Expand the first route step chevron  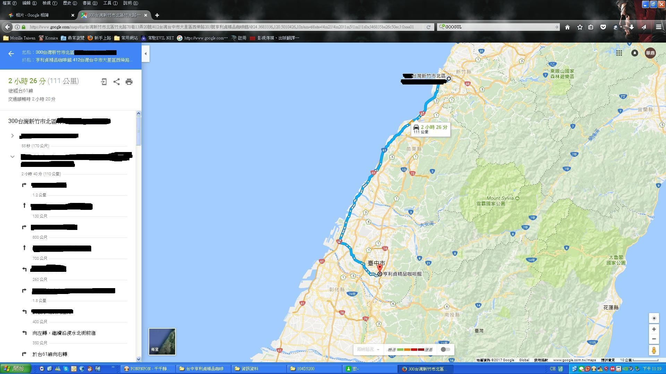(12, 136)
